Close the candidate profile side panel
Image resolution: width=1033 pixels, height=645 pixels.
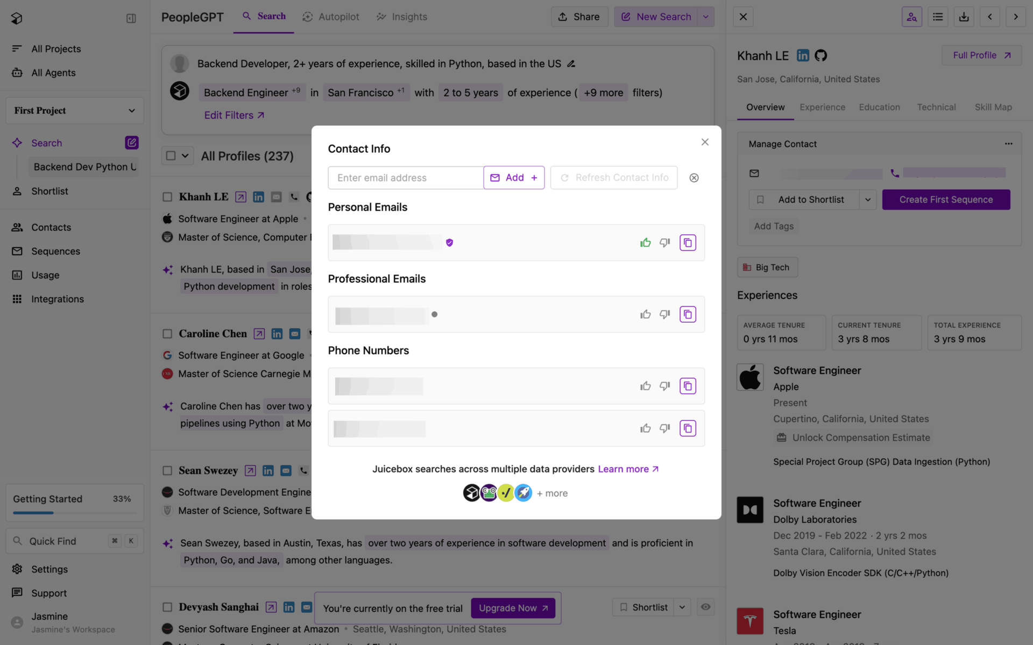(743, 17)
